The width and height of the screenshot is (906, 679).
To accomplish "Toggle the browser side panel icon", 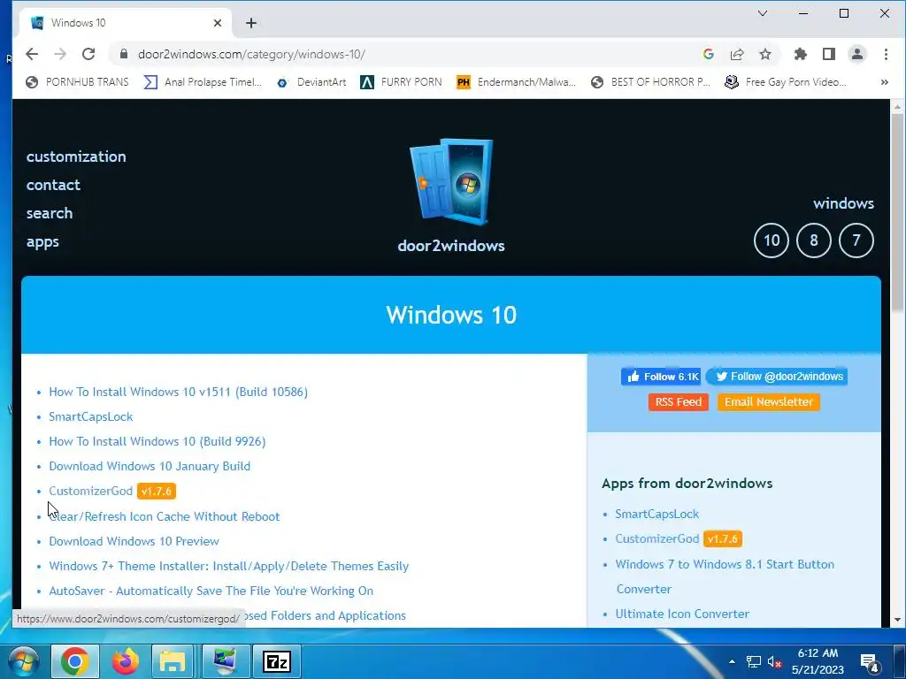I will (828, 54).
